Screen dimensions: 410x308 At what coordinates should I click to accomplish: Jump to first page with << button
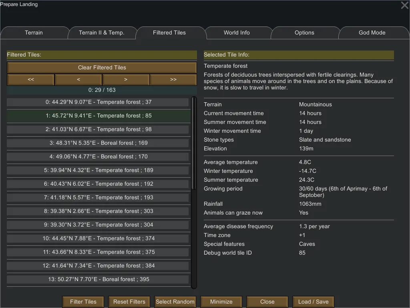coord(31,79)
